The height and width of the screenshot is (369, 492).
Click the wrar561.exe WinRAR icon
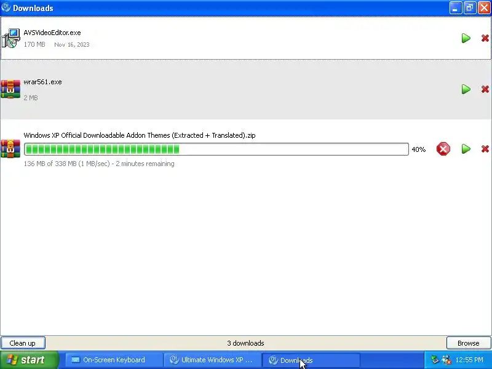10,89
